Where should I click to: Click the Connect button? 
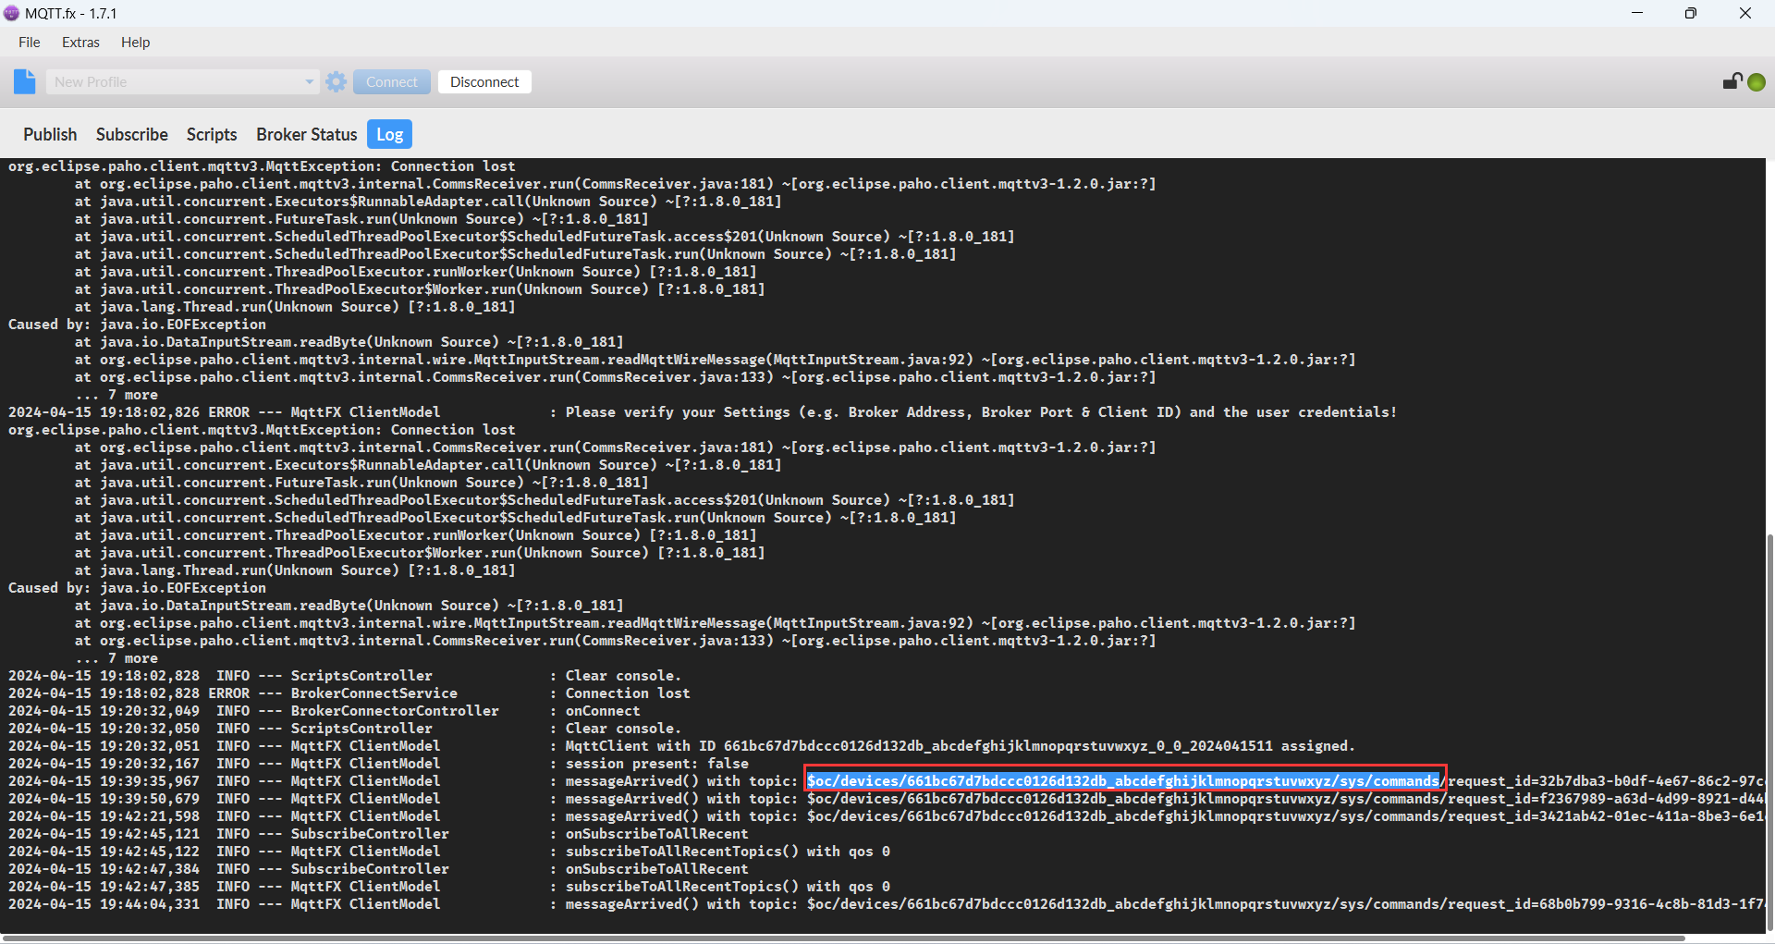tap(392, 81)
